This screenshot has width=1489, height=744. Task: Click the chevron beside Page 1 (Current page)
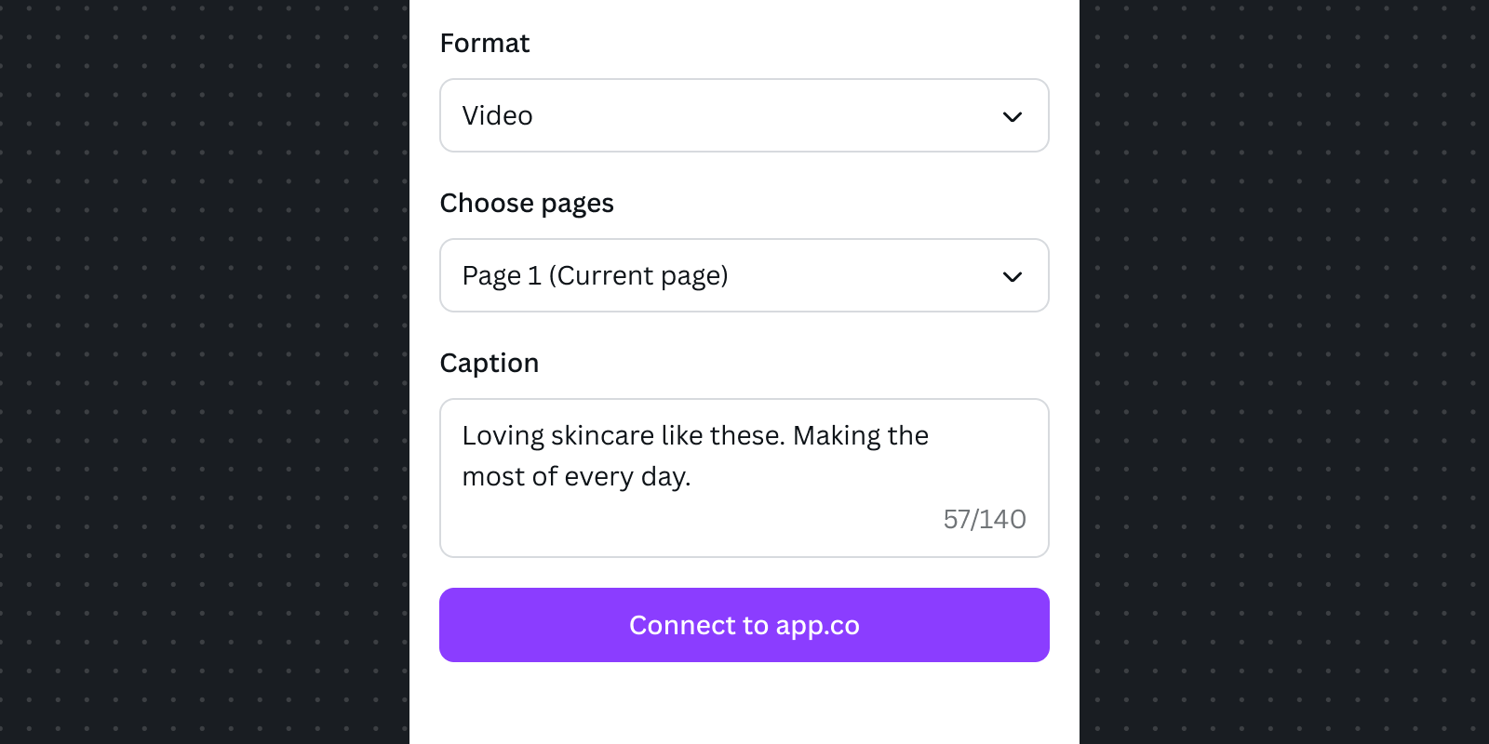pyautogui.click(x=1013, y=275)
